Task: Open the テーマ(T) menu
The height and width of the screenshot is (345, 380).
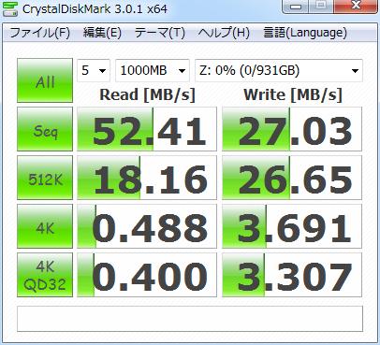Action: [x=160, y=33]
